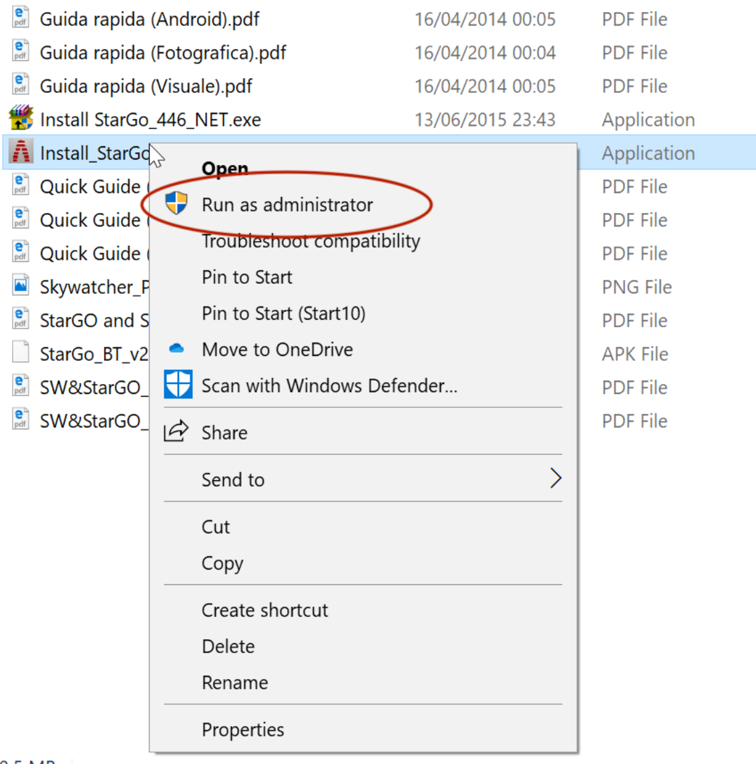This screenshot has width=756, height=764.
Task: Click the PDF icon of Guida rapida (Android).pdf
Action: tap(21, 17)
